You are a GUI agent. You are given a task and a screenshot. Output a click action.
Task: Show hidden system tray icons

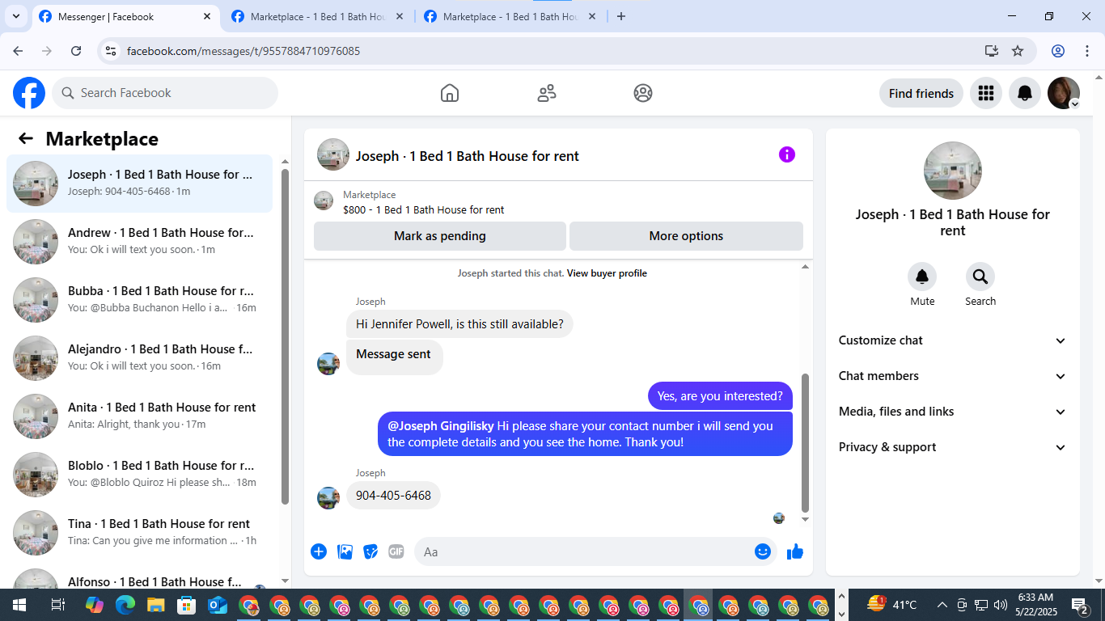pos(942,605)
